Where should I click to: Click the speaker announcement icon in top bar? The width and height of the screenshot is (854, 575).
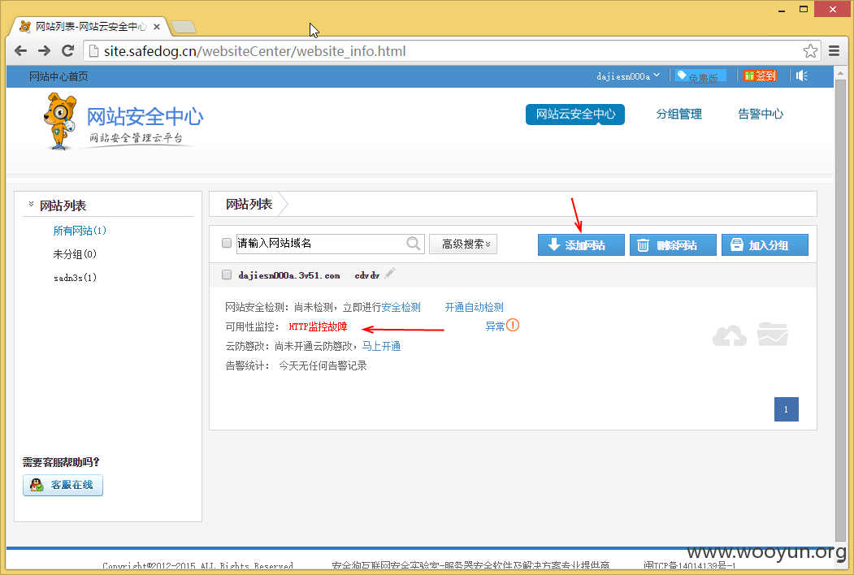pyautogui.click(x=802, y=76)
